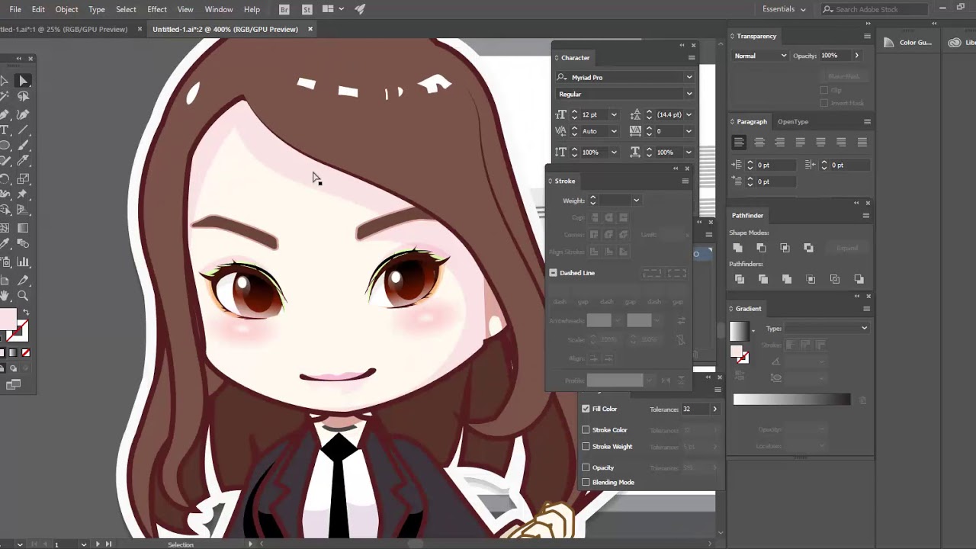Open the gradient Type dropdown
The image size is (976, 549).
coord(827,328)
